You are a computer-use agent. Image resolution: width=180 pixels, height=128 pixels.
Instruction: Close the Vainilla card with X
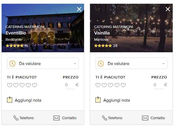coord(168,9)
